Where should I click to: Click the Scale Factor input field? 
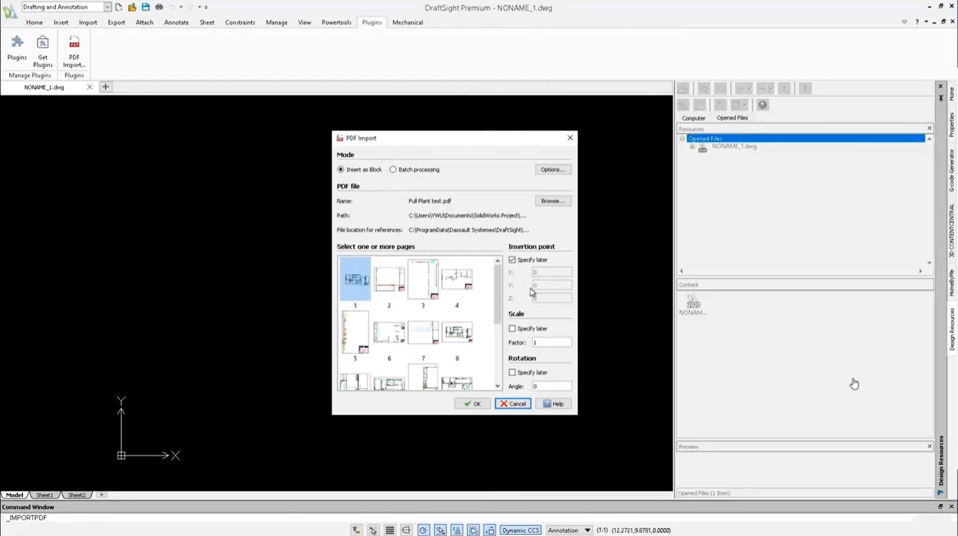coord(551,343)
